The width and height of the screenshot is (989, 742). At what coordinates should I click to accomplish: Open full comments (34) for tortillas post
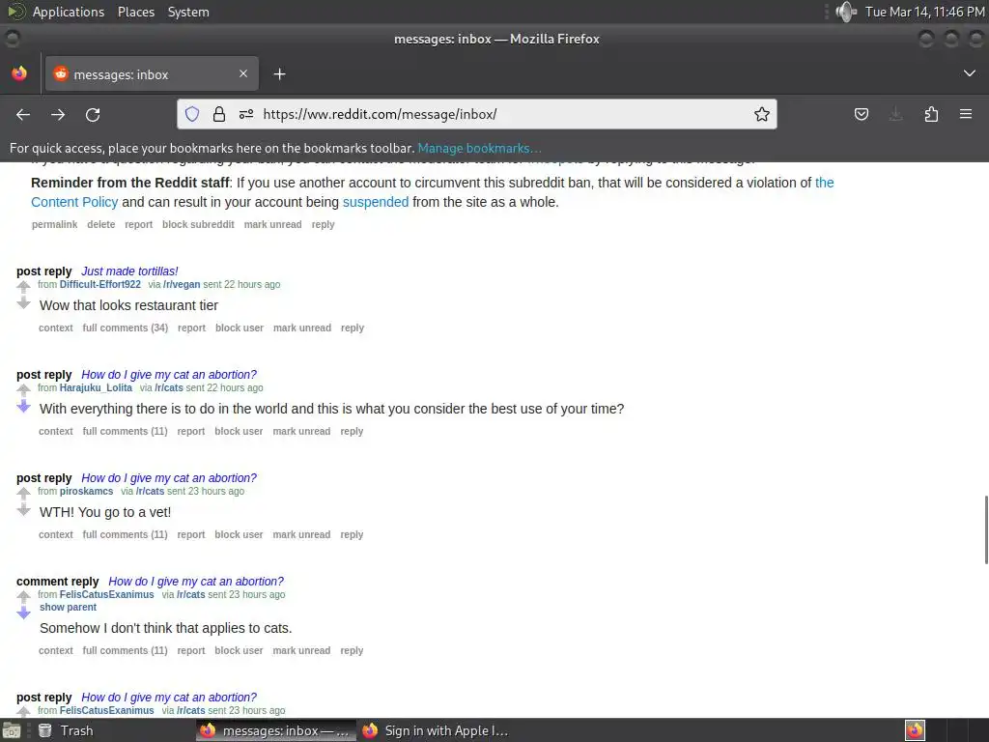point(125,328)
